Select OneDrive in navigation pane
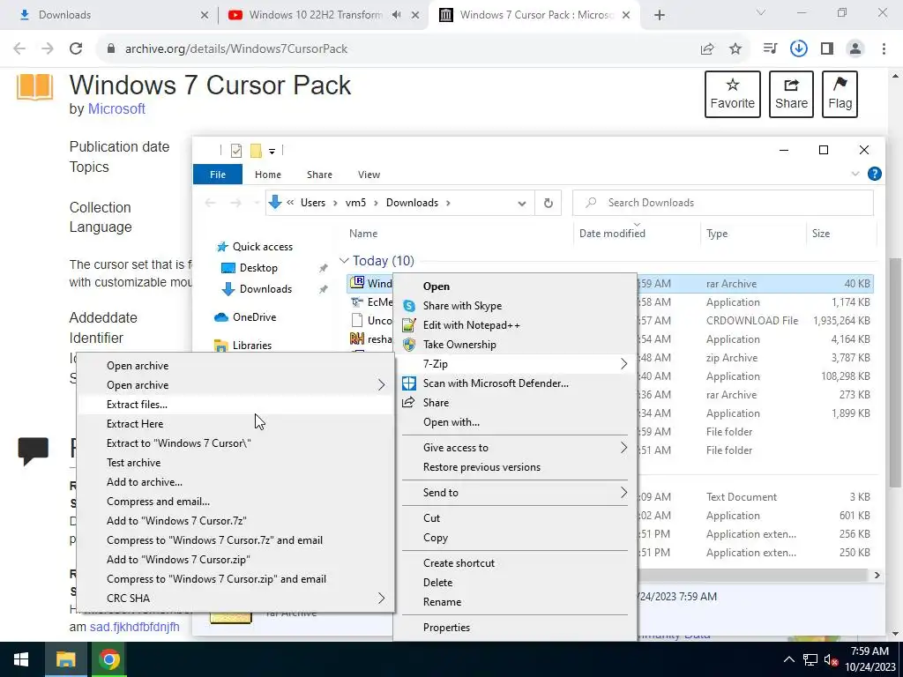 click(x=254, y=317)
